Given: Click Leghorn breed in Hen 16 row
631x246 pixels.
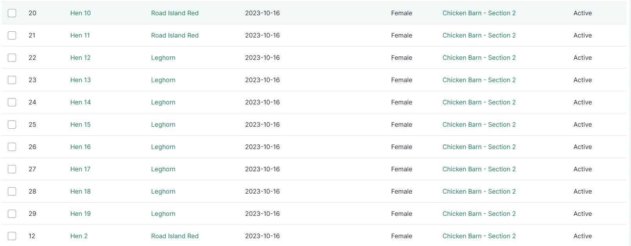Looking at the screenshot, I should click(x=163, y=147).
